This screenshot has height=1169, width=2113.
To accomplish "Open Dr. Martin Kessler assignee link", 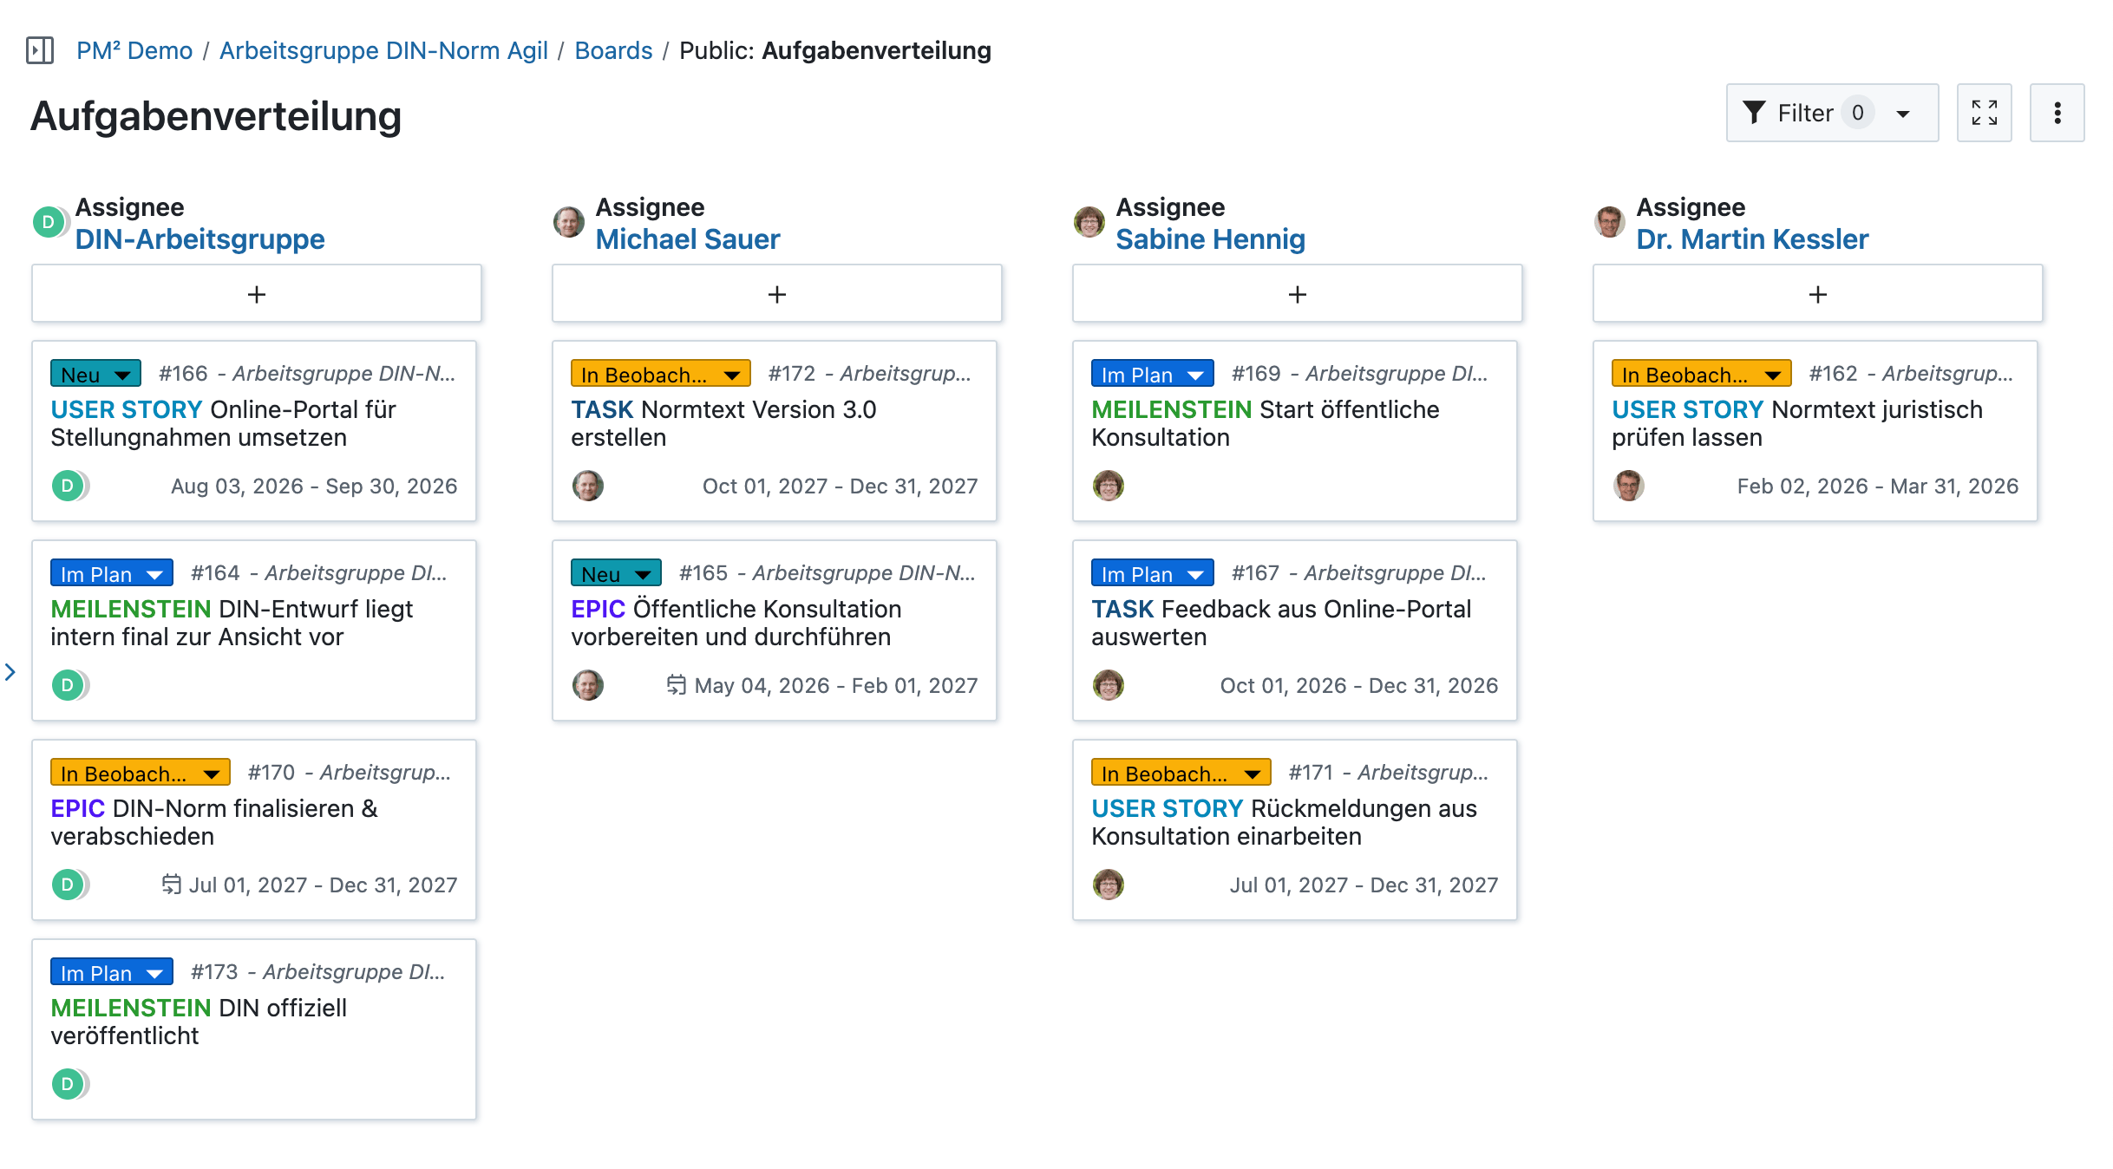I will tap(1752, 239).
